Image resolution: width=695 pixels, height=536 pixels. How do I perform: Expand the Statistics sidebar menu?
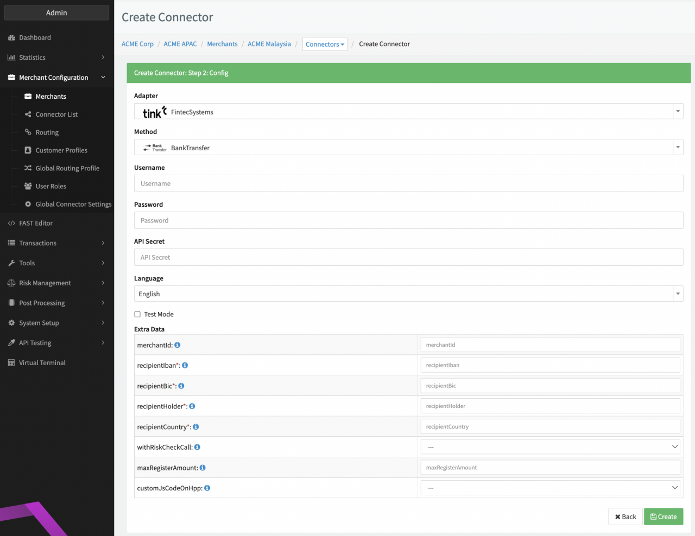coord(56,58)
